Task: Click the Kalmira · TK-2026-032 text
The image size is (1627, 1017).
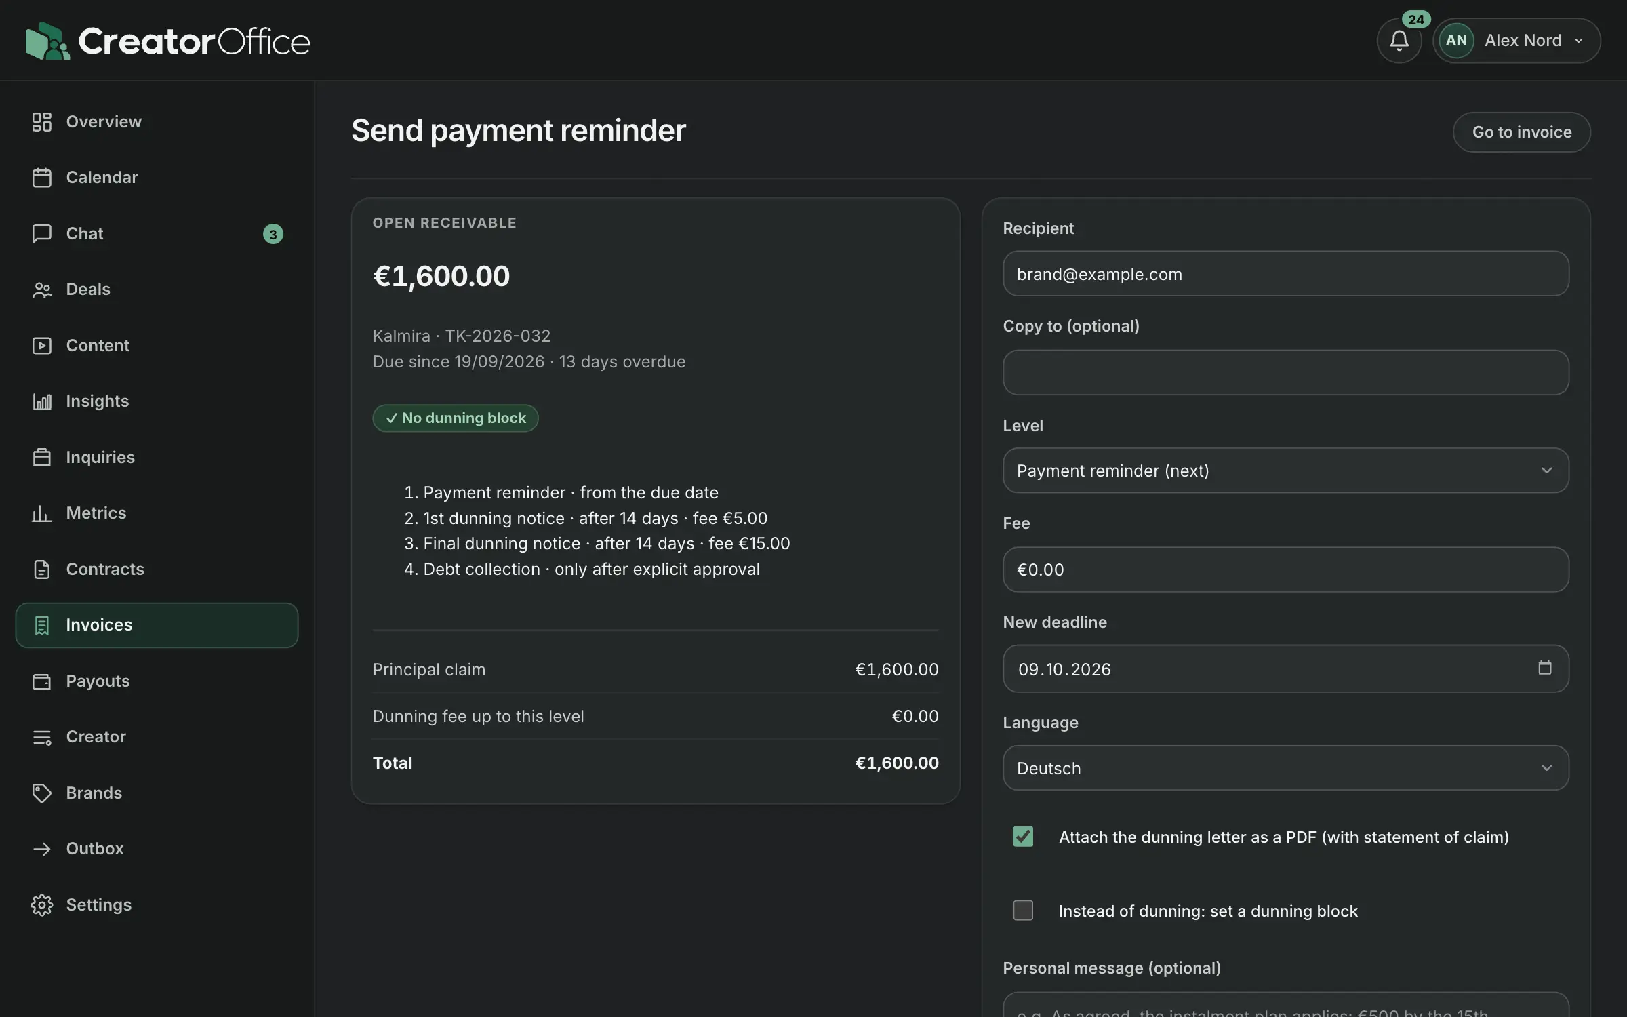Action: pyautogui.click(x=462, y=336)
